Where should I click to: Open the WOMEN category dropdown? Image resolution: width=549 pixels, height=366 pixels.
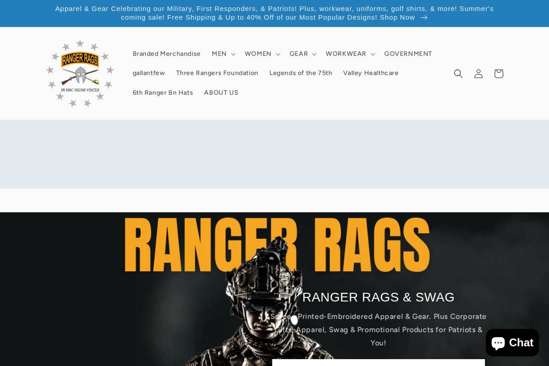[x=262, y=54]
